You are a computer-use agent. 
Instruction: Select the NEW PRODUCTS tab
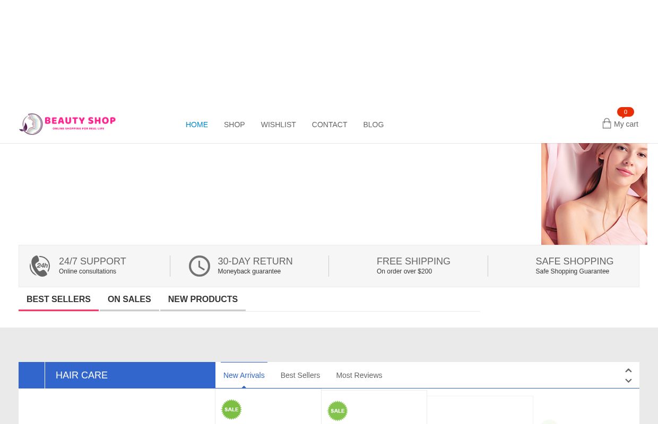pos(203,299)
